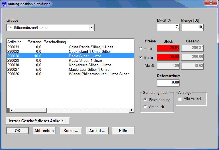The image size is (219, 150).
Task: Click the Artikel ... button
Action: coord(97,131)
